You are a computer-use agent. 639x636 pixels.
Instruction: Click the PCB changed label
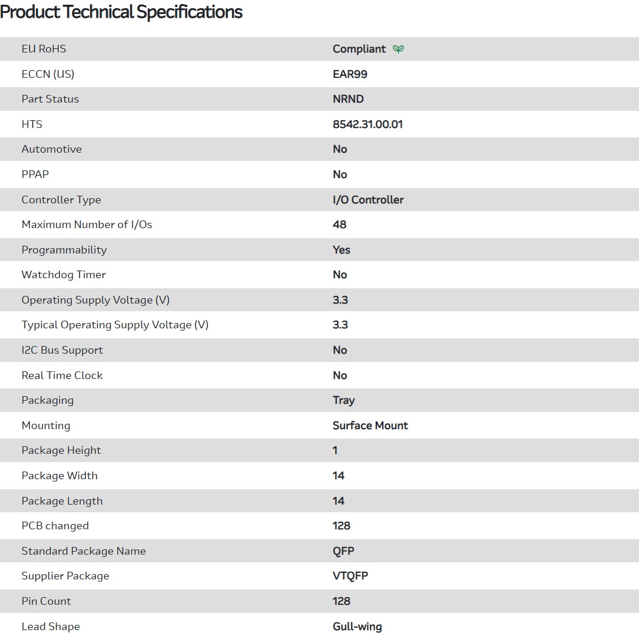(55, 526)
